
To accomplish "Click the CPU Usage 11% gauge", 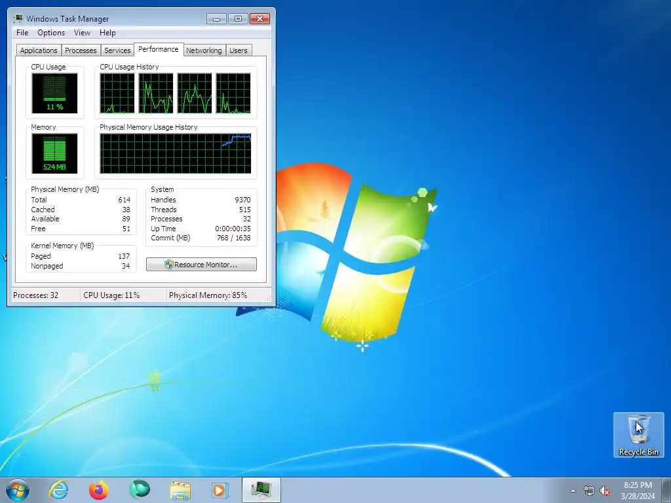I will click(x=55, y=93).
